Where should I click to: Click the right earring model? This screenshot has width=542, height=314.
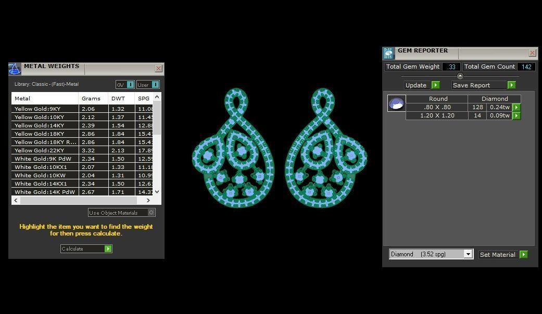(x=325, y=148)
